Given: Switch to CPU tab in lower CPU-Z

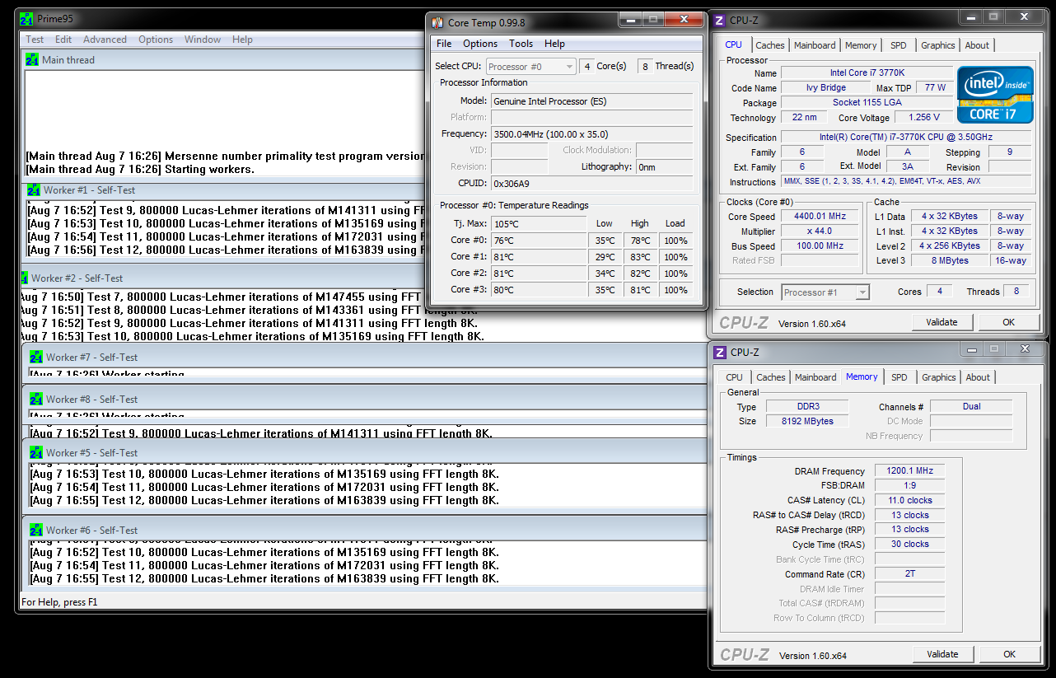Looking at the screenshot, I should (734, 377).
